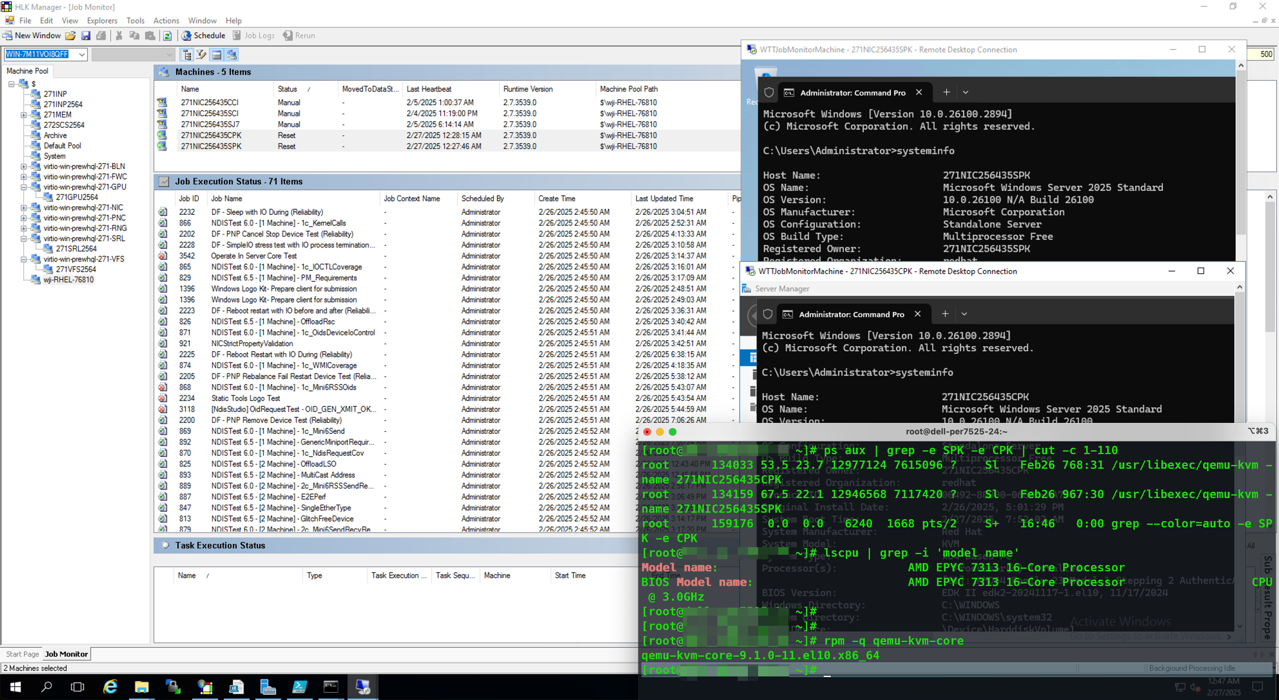Click the open folder toolbar icon
1279x700 pixels.
pyautogui.click(x=70, y=36)
